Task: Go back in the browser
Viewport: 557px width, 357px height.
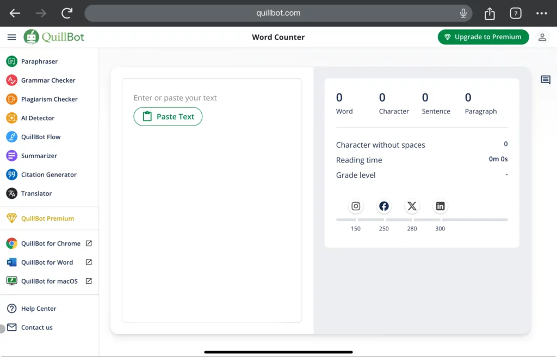Action: pyautogui.click(x=15, y=13)
